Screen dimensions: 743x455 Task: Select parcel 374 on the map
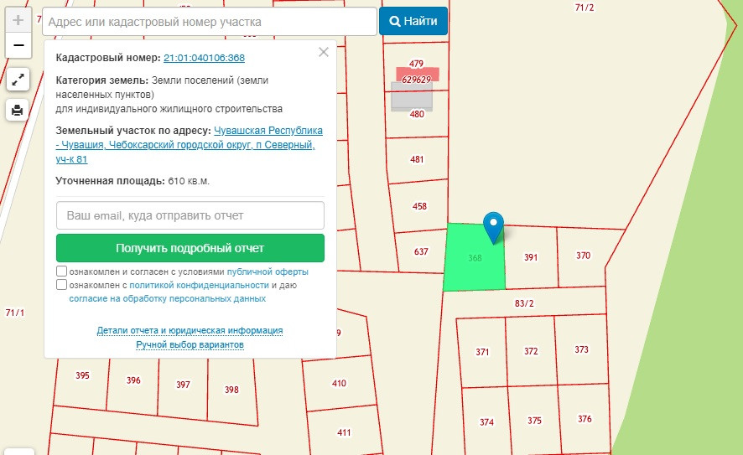[x=486, y=421]
